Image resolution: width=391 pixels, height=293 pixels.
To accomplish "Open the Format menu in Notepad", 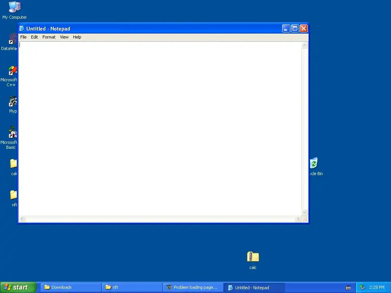I will pos(49,37).
